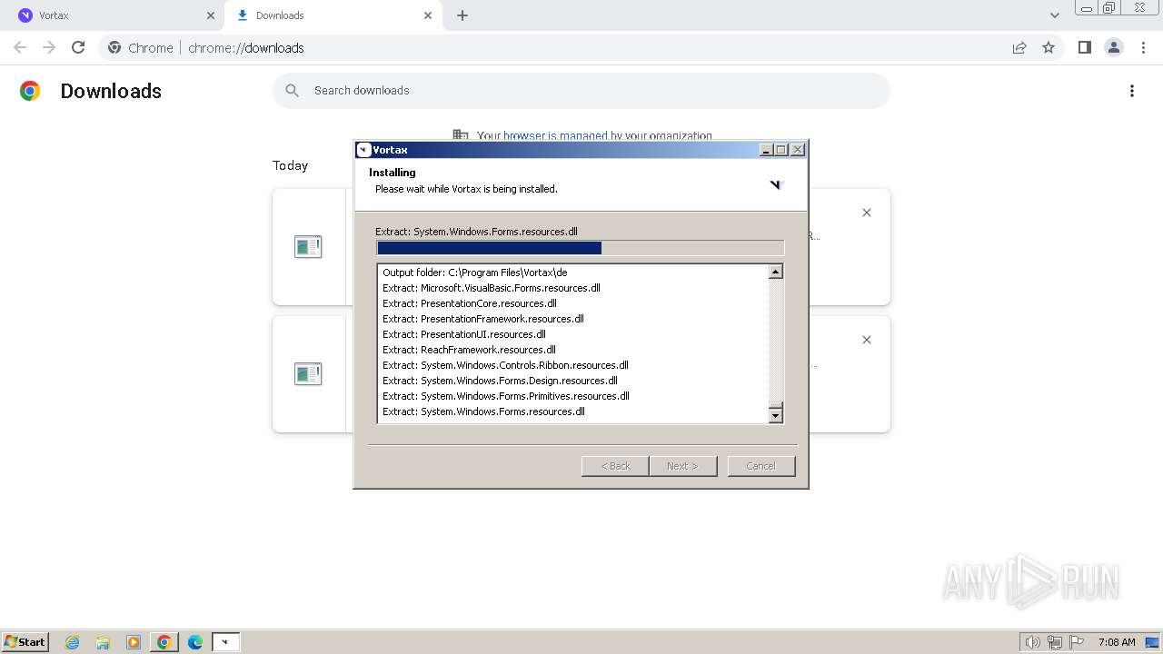Open the Windows Start menu

pyautogui.click(x=25, y=642)
